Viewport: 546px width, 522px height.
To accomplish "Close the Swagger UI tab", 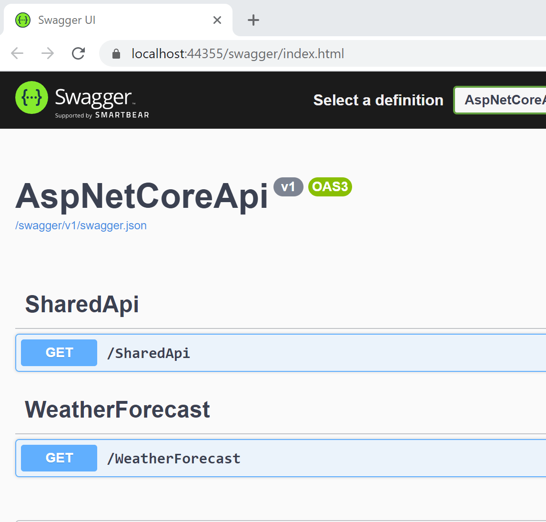I will pyautogui.click(x=217, y=20).
